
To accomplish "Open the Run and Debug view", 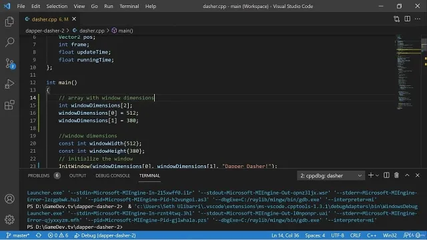I will (9, 84).
